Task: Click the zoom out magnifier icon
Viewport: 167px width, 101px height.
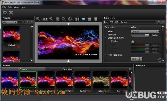Action: pos(51,19)
